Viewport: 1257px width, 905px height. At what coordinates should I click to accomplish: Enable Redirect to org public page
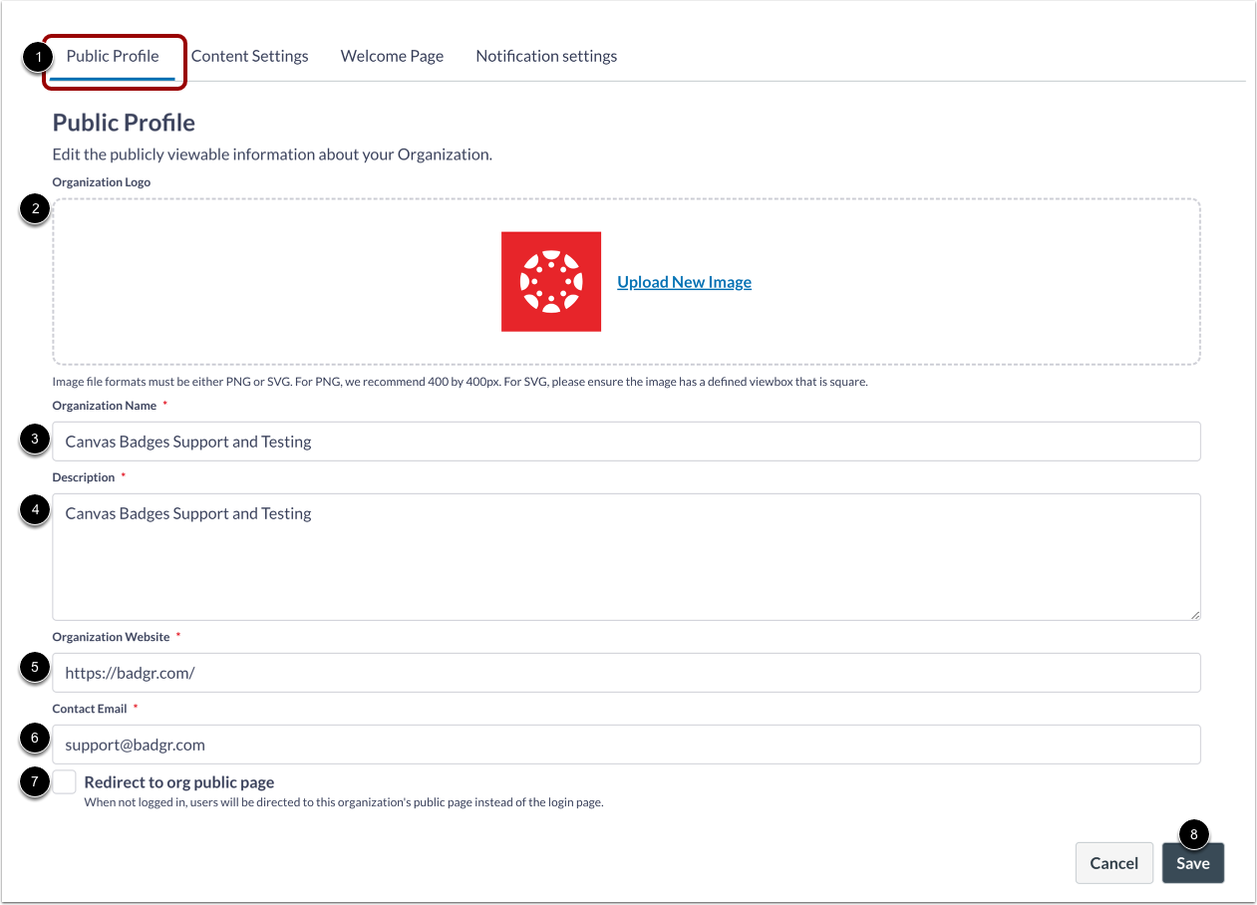point(63,781)
